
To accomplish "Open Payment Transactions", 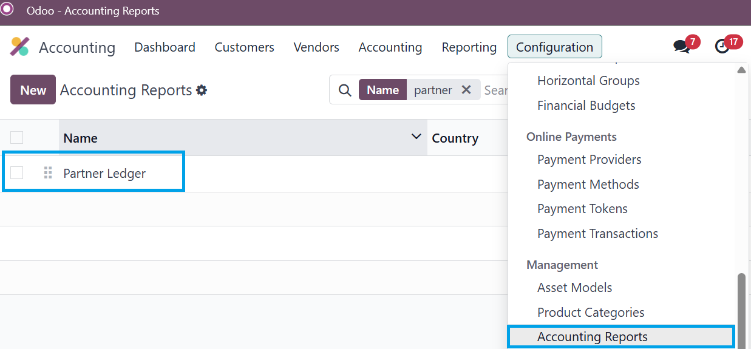I will click(597, 234).
